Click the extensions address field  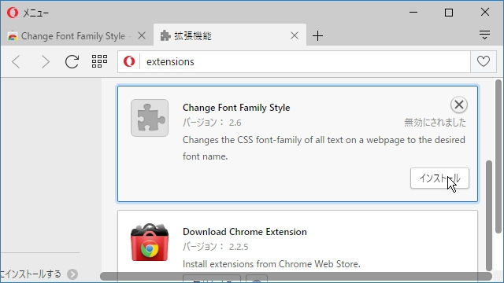click(x=305, y=61)
